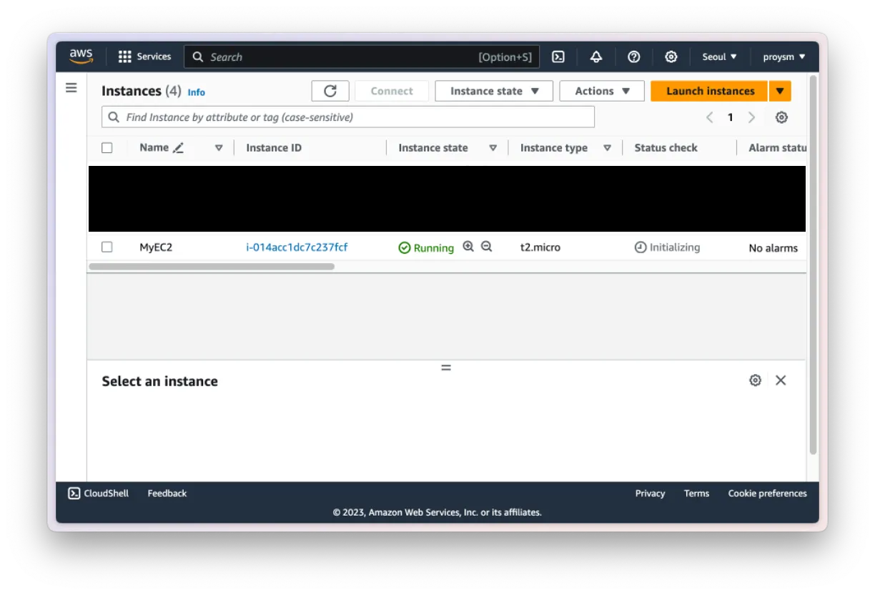Focus the Find Instance filter field
This screenshot has width=875, height=595.
coord(348,117)
